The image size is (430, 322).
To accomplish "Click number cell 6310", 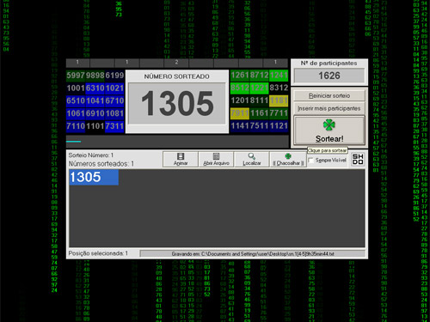I will tap(95, 88).
